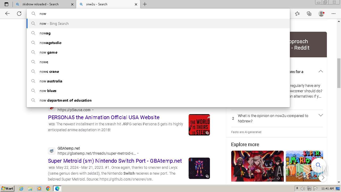Open the profile avatar icon
This screenshot has width=341, height=192.
click(321, 14)
